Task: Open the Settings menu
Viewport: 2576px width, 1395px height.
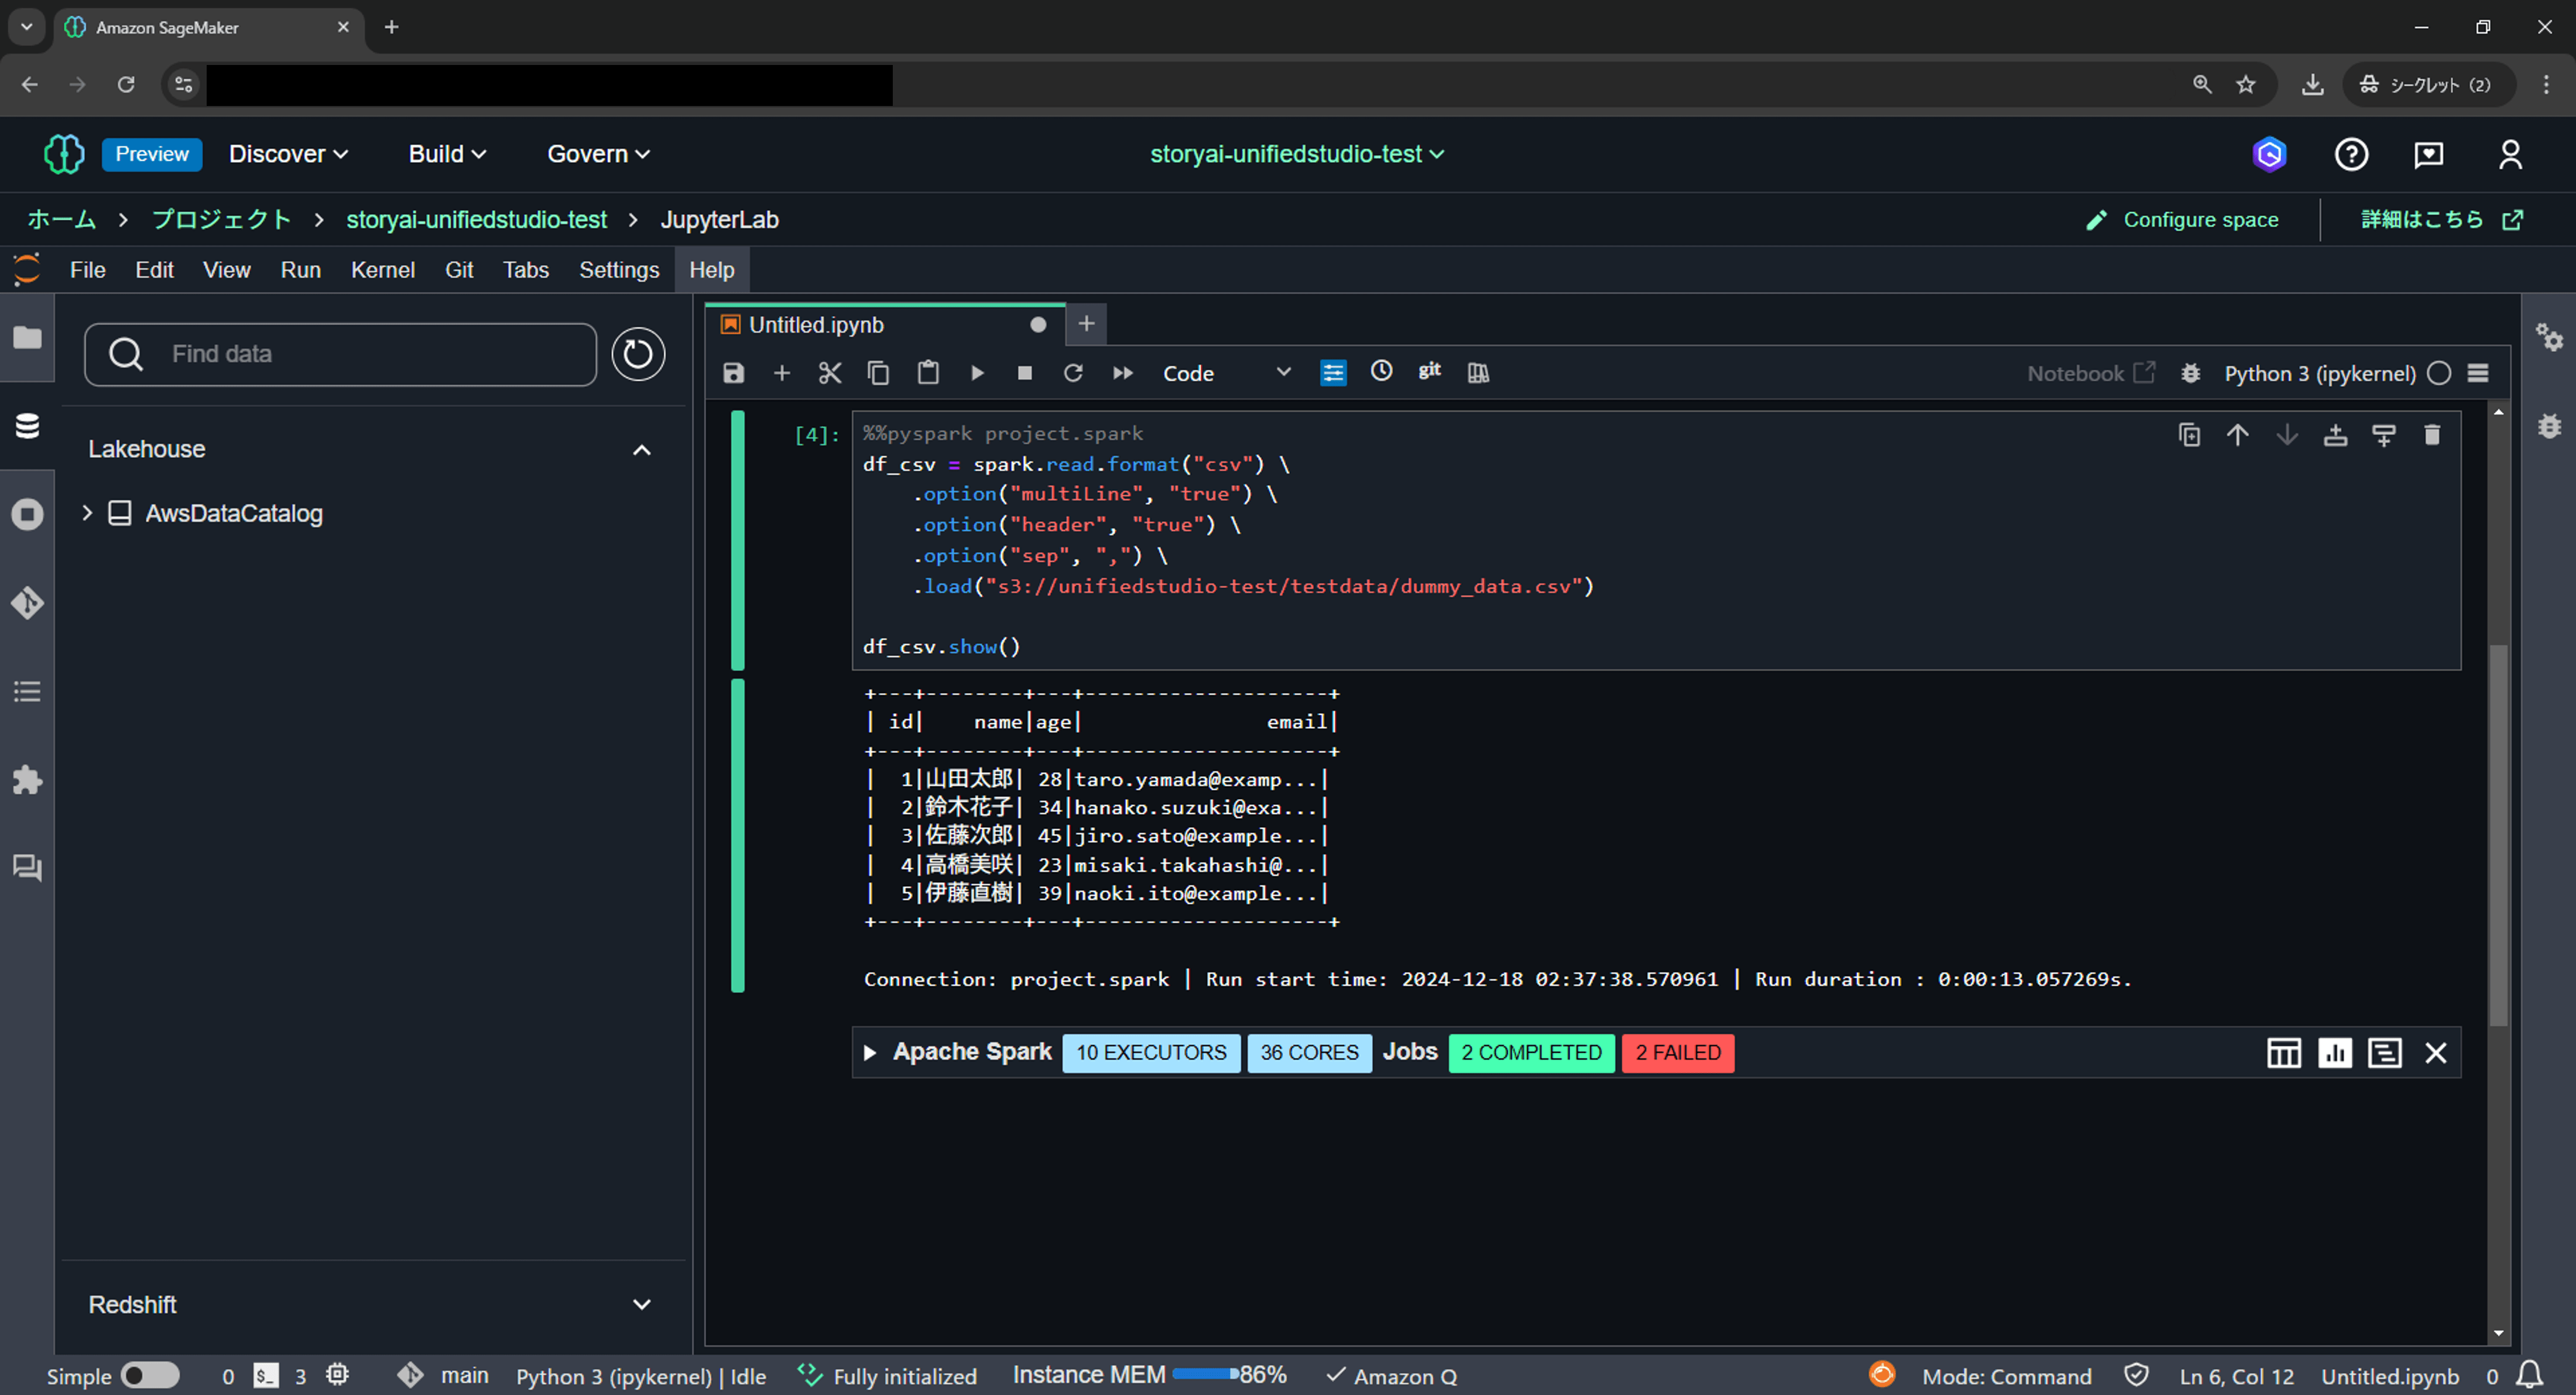Action: pos(619,270)
